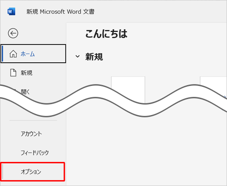Select the ホーム menu label

28,54
